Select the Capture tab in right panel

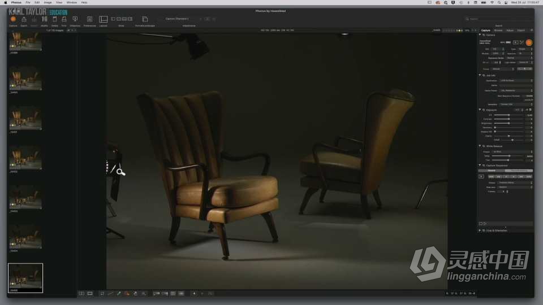[486, 30]
